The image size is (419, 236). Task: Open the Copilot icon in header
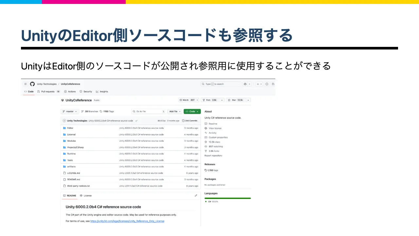pyautogui.click(x=245, y=84)
